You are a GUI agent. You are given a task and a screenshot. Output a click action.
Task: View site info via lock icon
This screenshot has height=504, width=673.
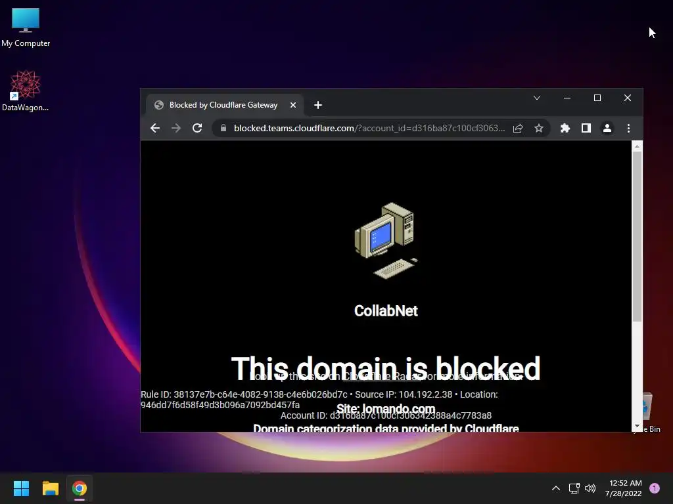[223, 128]
